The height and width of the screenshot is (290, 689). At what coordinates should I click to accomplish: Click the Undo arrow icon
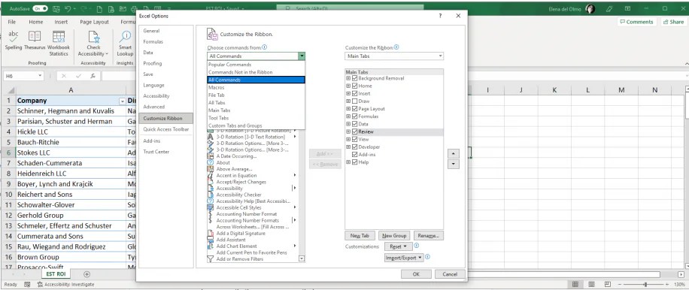pos(68,8)
